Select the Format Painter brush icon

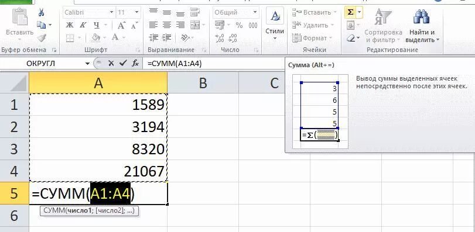click(41, 38)
